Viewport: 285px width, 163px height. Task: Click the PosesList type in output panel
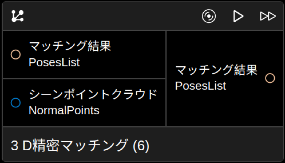pyautogui.click(x=200, y=86)
